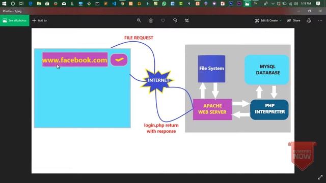Viewport: 326px width, 183px height.
Task: Click the checkmark button beside facebook URL
Action: [119, 60]
